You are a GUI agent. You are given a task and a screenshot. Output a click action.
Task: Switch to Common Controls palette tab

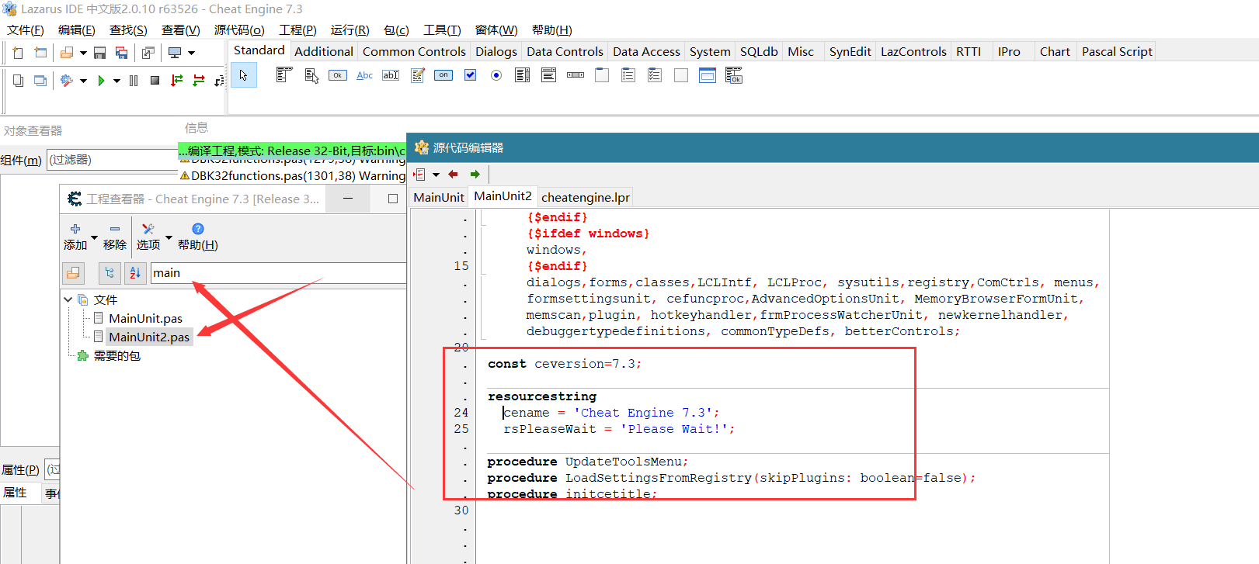414,51
